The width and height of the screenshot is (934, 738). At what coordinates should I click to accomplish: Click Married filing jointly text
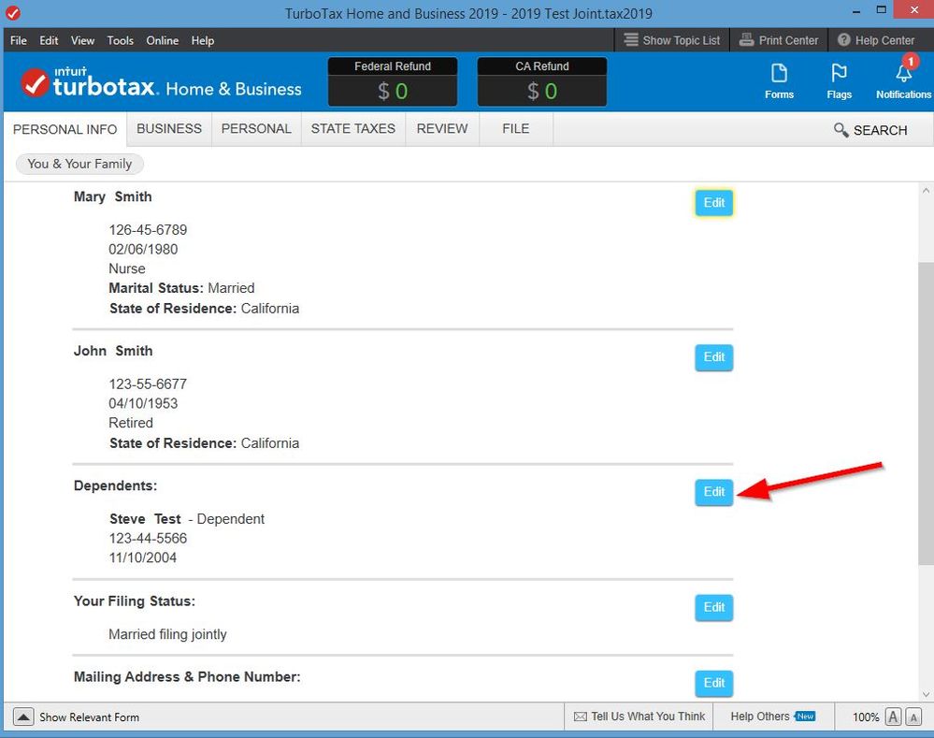tap(167, 634)
